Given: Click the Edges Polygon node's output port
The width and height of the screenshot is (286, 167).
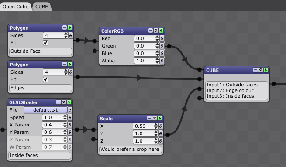Looking at the screenshot, I should tap(78, 77).
